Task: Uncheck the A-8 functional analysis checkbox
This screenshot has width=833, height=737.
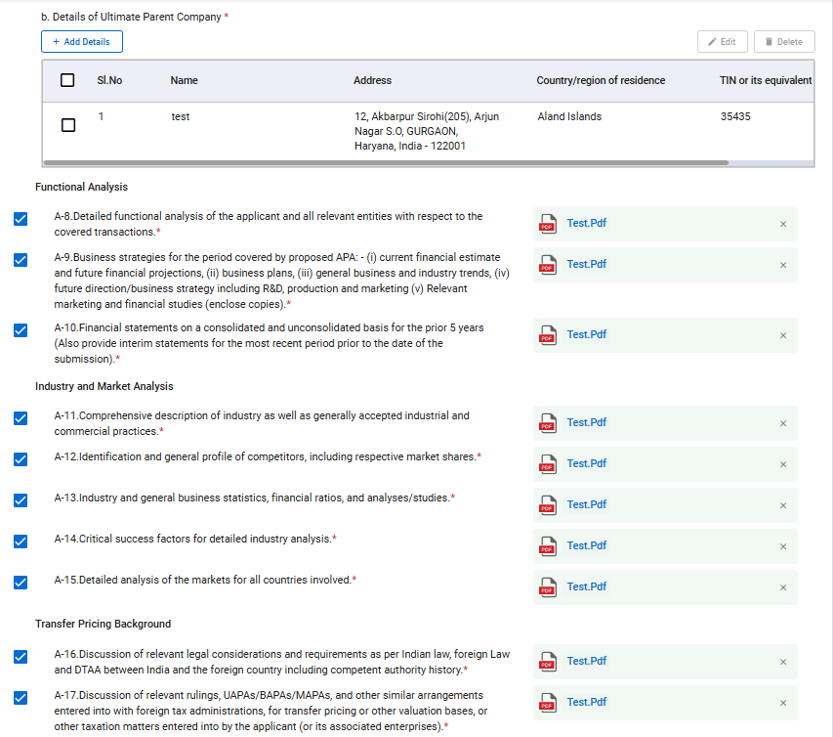Action: coord(21,219)
